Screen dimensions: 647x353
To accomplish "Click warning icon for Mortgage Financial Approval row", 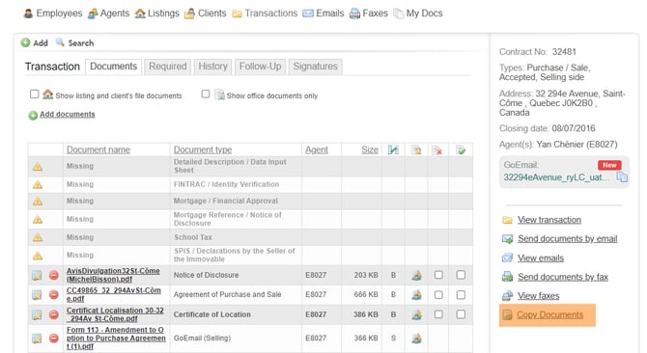I will [38, 202].
